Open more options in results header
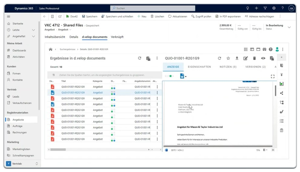Image resolution: width=300 pixels, height=172 pixels. 157,58
